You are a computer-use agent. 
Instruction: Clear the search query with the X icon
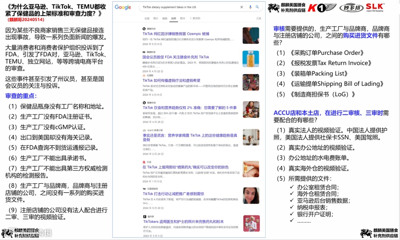(241, 7)
